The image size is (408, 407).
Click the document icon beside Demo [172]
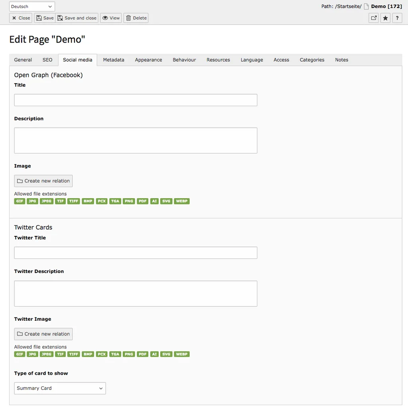click(x=365, y=6)
